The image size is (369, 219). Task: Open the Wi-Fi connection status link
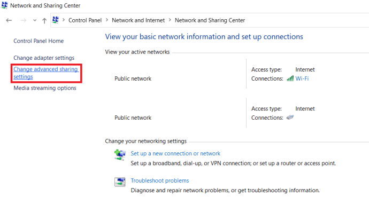click(x=302, y=79)
